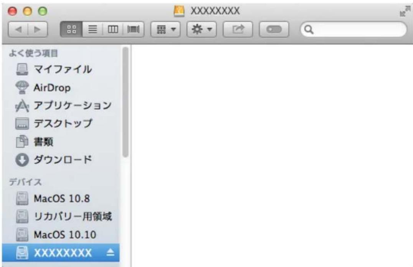The image size is (413, 267).
Task: Open the gear action menu
Action: click(202, 29)
